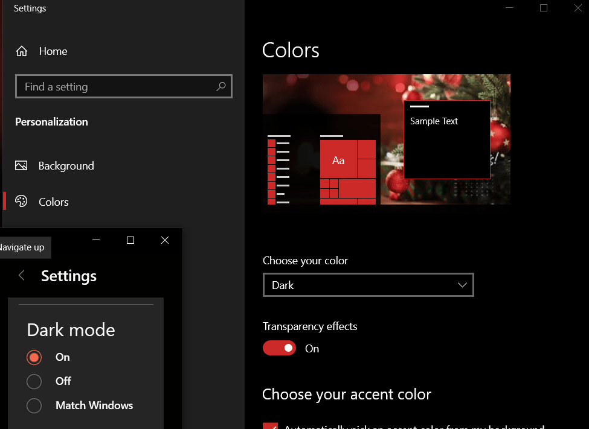Disable the Transparency effects toggle
The image size is (589, 429).
pyautogui.click(x=279, y=348)
